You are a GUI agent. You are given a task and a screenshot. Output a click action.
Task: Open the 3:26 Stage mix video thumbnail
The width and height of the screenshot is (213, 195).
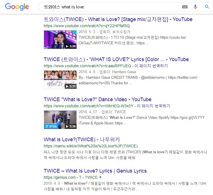click(x=60, y=40)
